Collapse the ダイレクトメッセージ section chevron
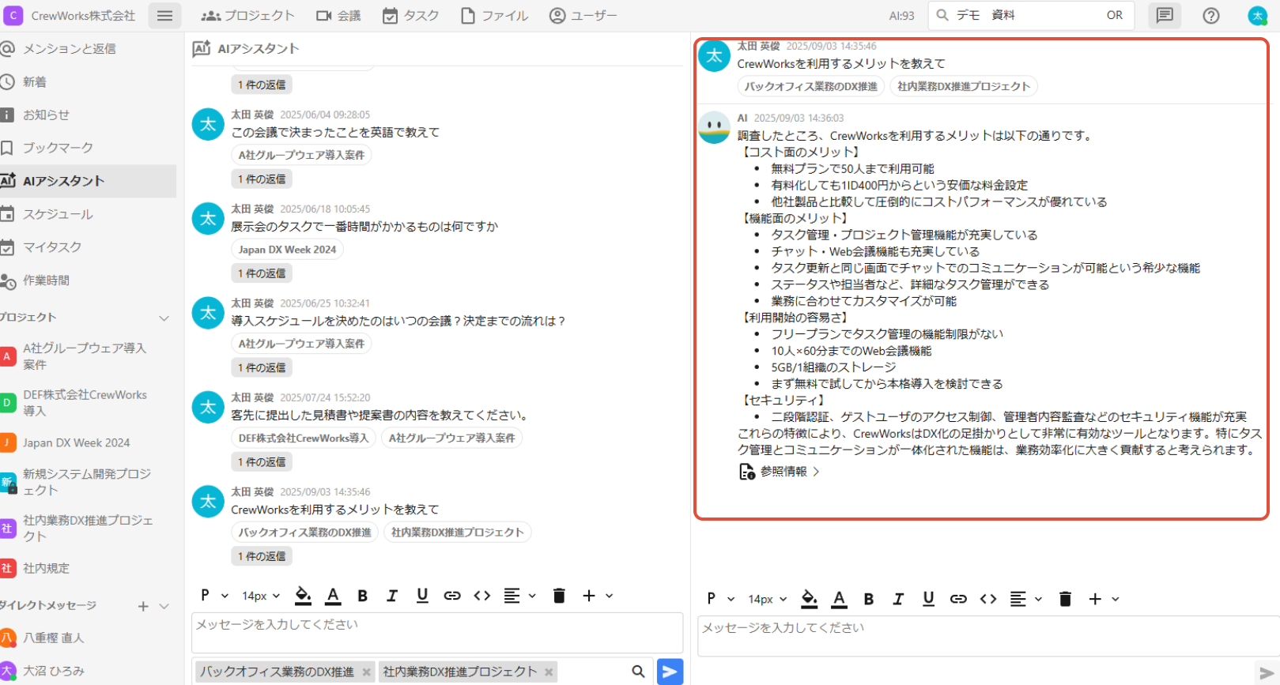Screen dimensions: 1280x685 pos(164,606)
